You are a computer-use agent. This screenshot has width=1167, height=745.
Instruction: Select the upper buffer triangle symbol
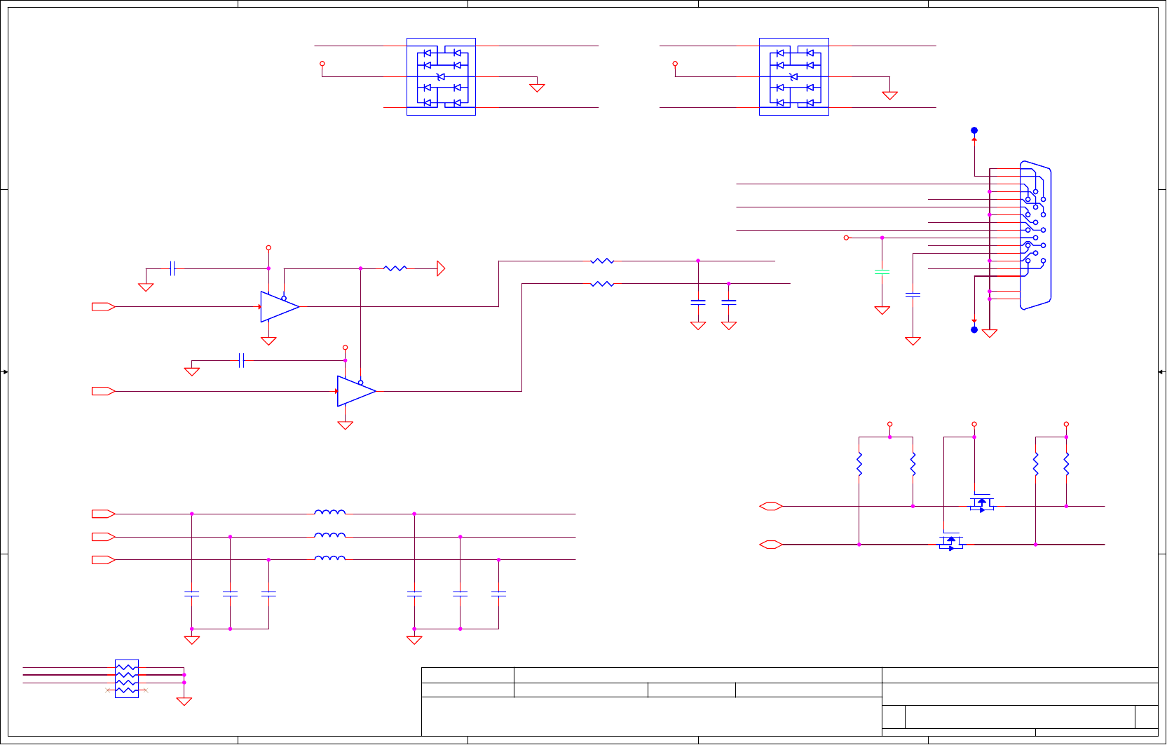tap(280, 307)
